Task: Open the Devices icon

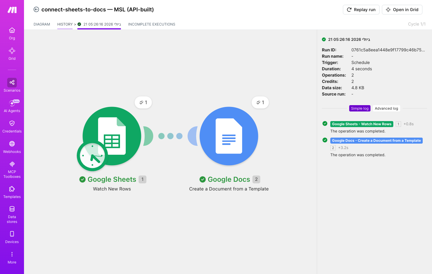Action: pos(12,234)
